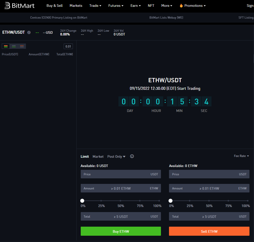254x242 pixels.
Task: Select the Limit order tab
Action: tap(85, 156)
